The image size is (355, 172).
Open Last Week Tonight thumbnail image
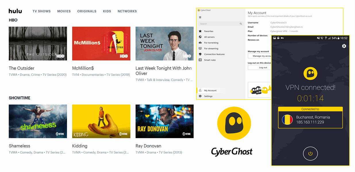[164, 44]
